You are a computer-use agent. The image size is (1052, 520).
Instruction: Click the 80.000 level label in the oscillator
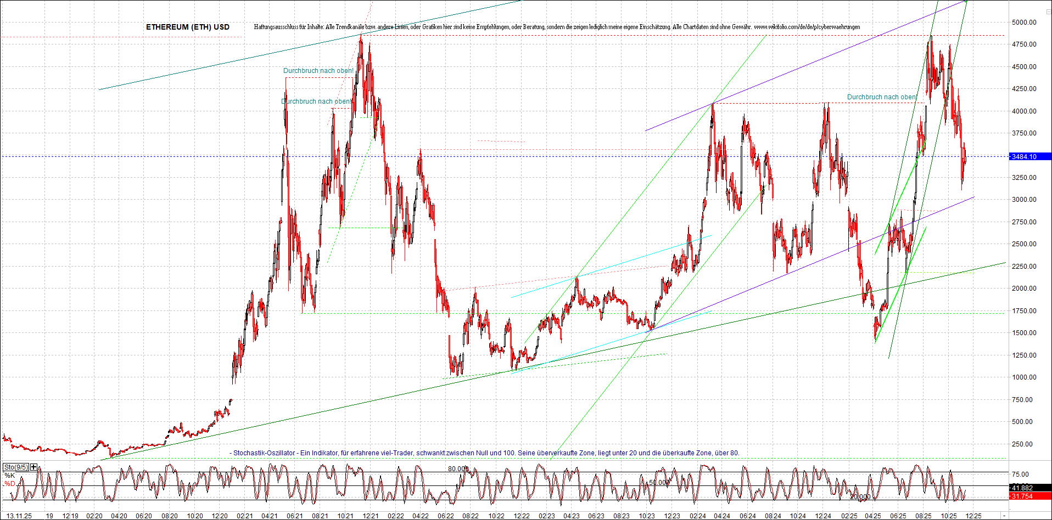tap(458, 469)
